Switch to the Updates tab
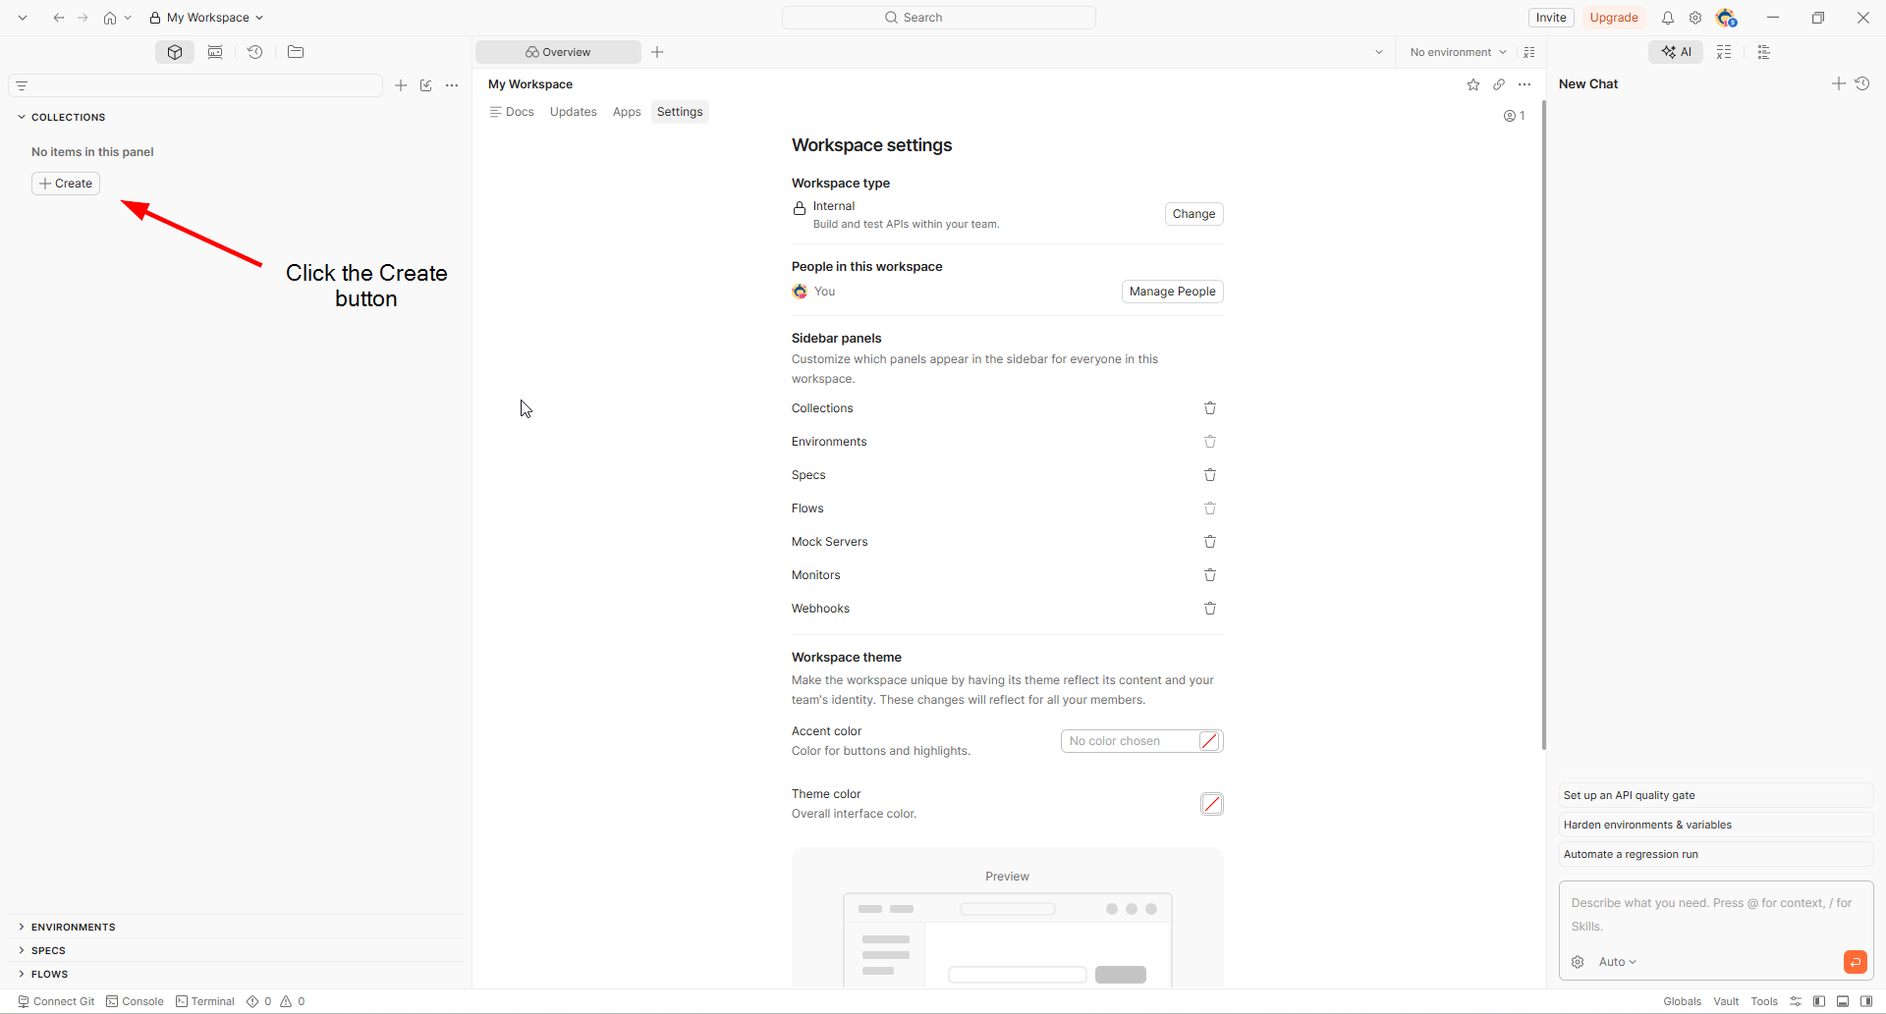Viewport: 1886px width, 1014px height. click(x=574, y=112)
